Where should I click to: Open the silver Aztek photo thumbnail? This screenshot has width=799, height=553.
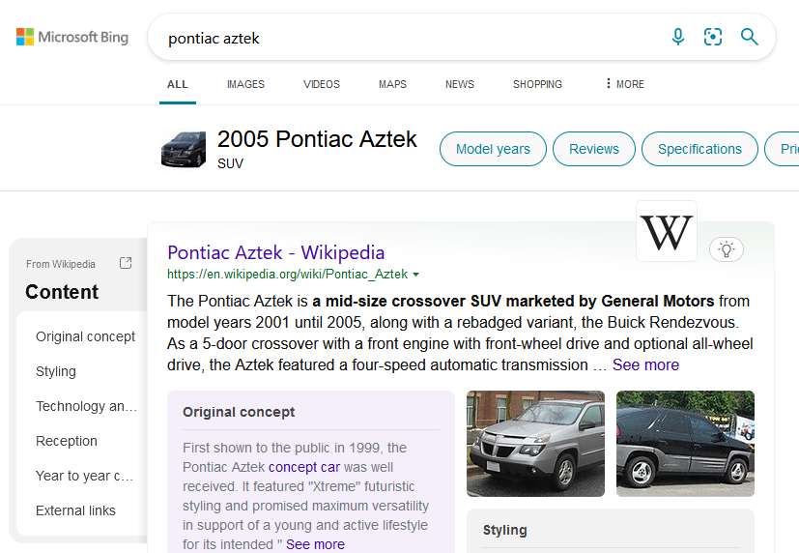pos(535,444)
